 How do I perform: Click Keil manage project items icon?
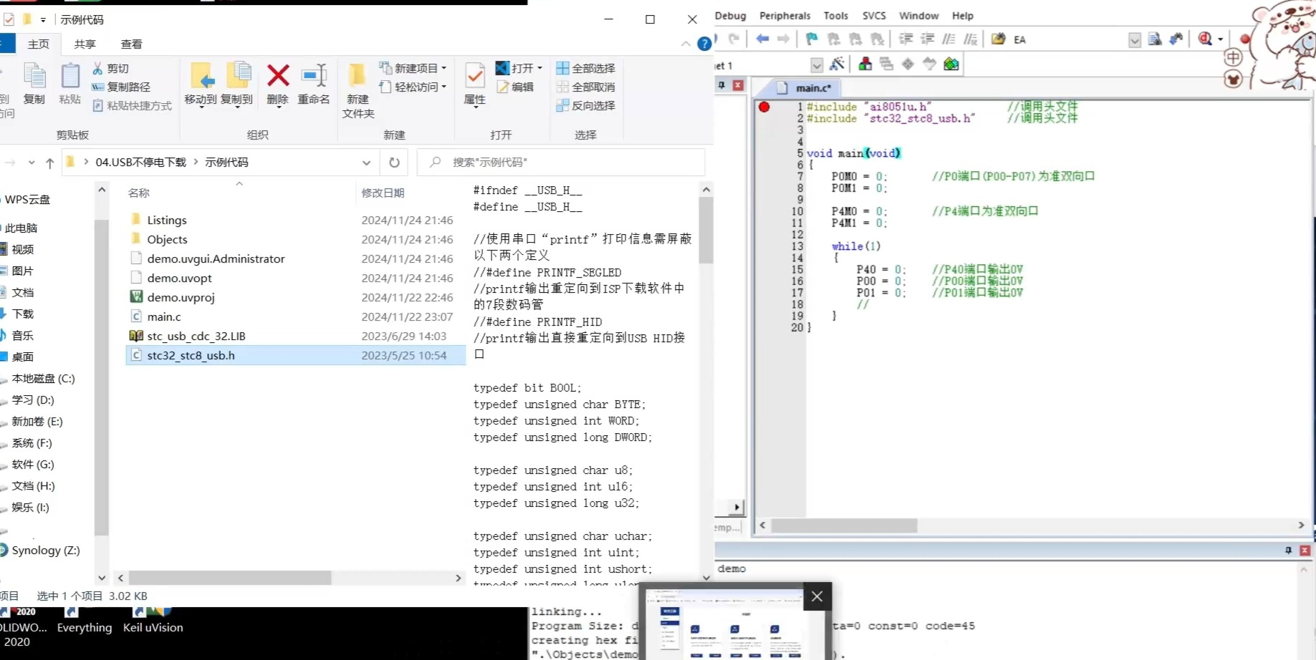865,64
